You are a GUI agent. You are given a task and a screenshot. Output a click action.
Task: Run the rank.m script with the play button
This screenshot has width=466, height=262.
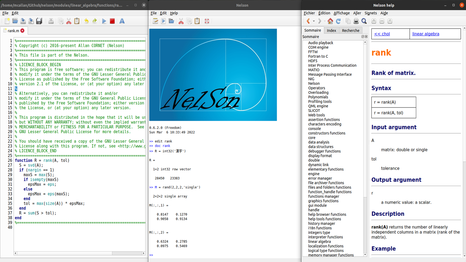104,21
